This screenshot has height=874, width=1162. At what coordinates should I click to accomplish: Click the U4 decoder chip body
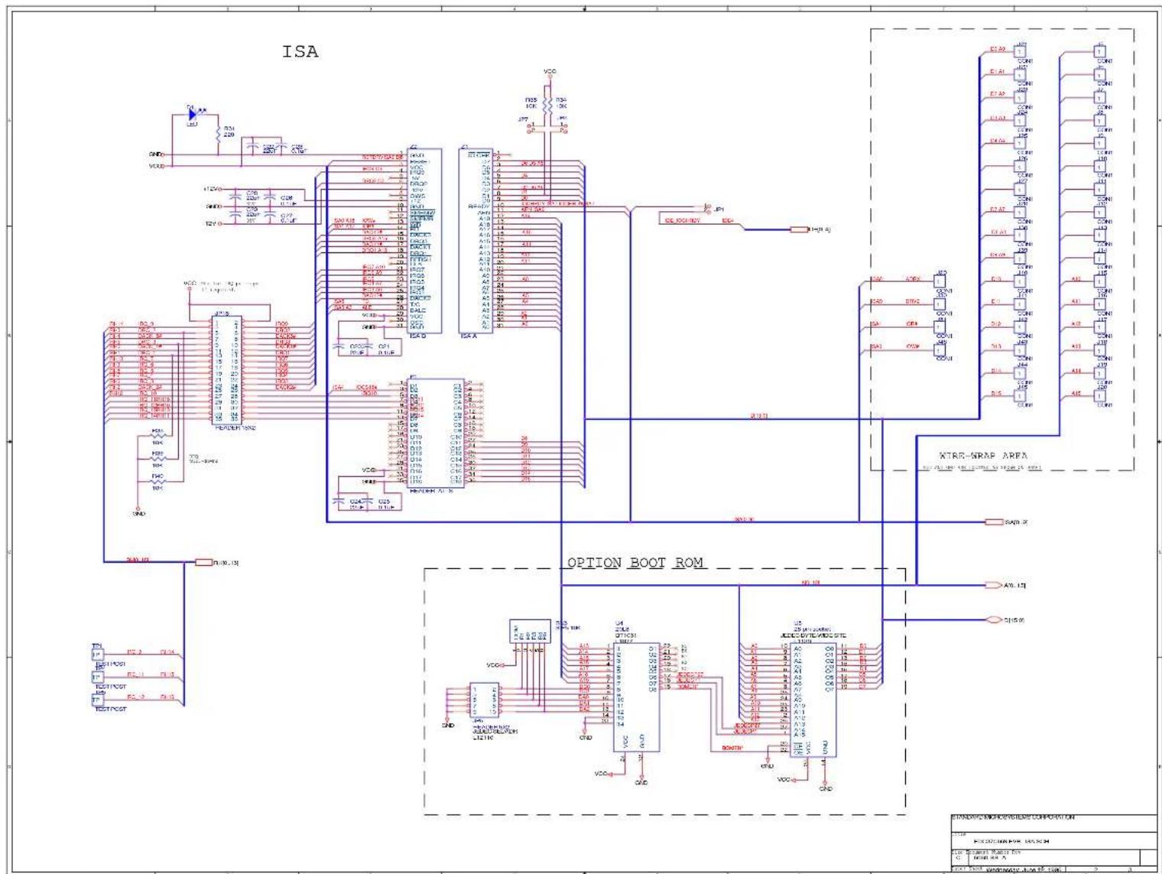click(x=636, y=697)
